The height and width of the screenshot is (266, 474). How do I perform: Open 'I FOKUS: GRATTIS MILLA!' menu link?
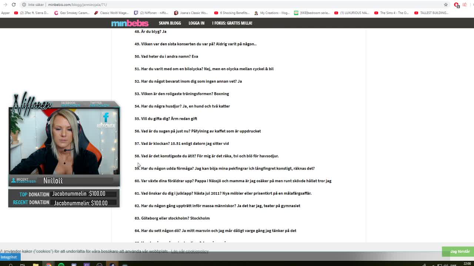click(x=232, y=23)
